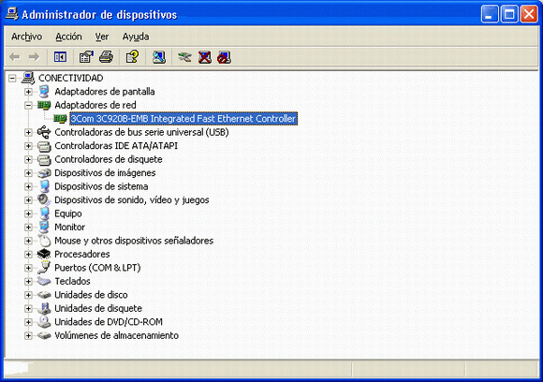Image resolution: width=543 pixels, height=382 pixels.
Task: Maximize the Administrador de dispositivos window
Action: tap(509, 14)
